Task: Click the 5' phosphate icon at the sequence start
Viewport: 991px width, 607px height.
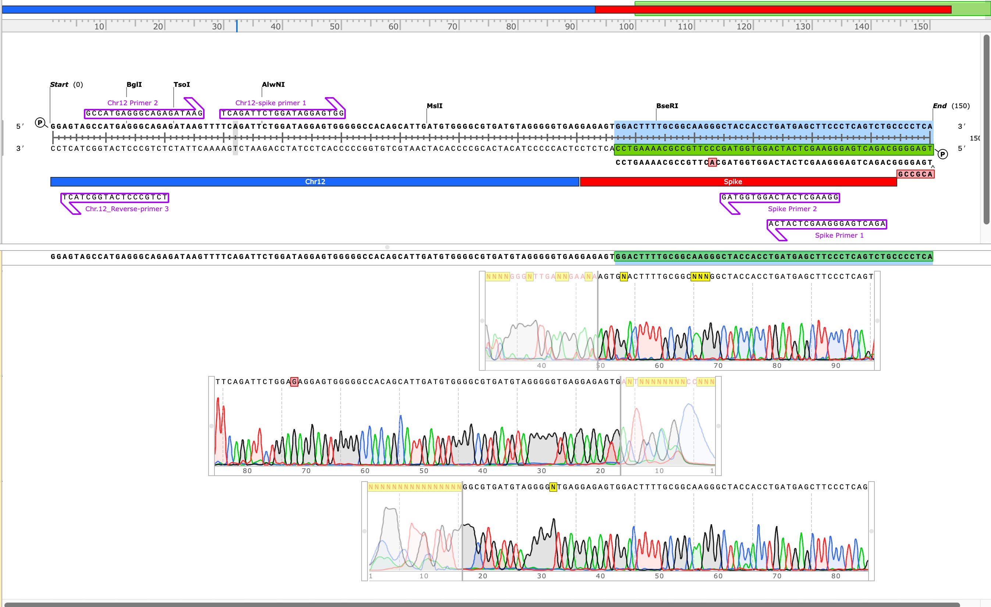Action: (40, 123)
